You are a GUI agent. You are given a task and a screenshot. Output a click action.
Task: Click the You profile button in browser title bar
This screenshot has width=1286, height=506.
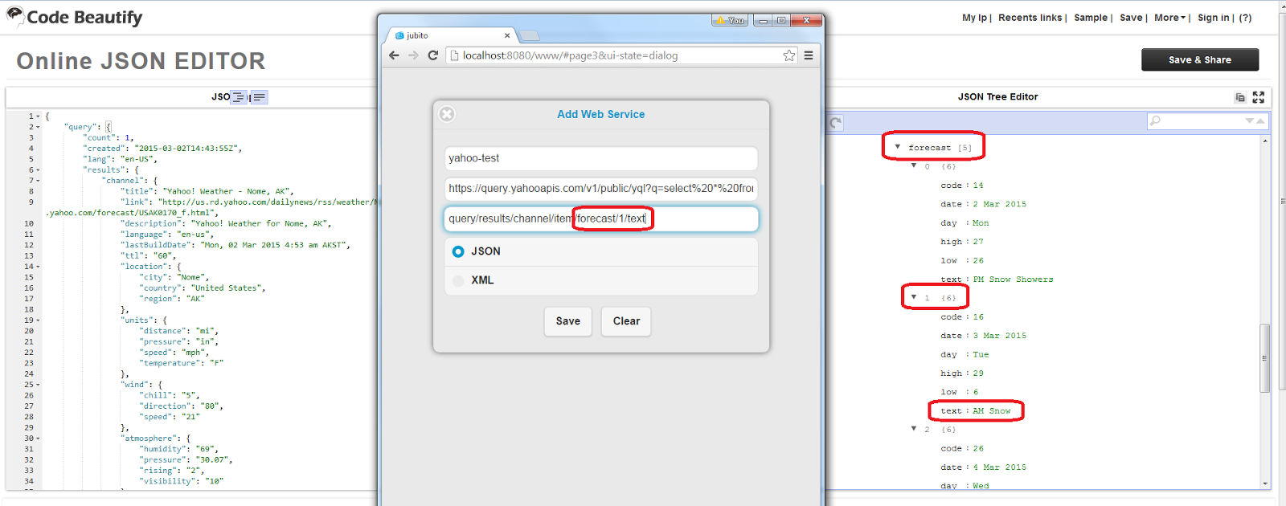click(x=730, y=20)
